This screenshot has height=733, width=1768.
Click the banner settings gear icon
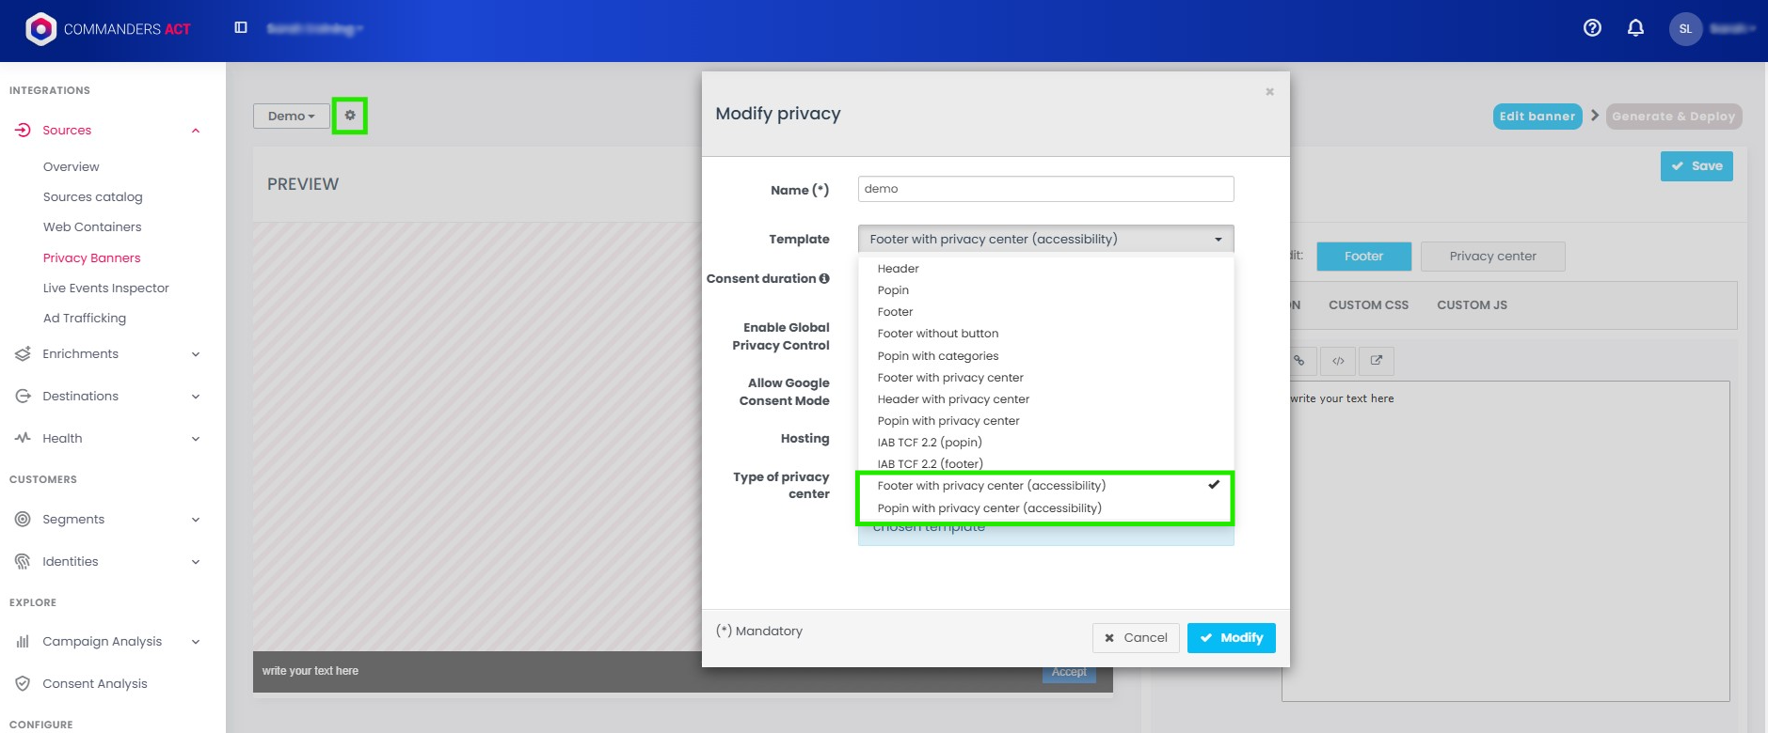click(350, 116)
